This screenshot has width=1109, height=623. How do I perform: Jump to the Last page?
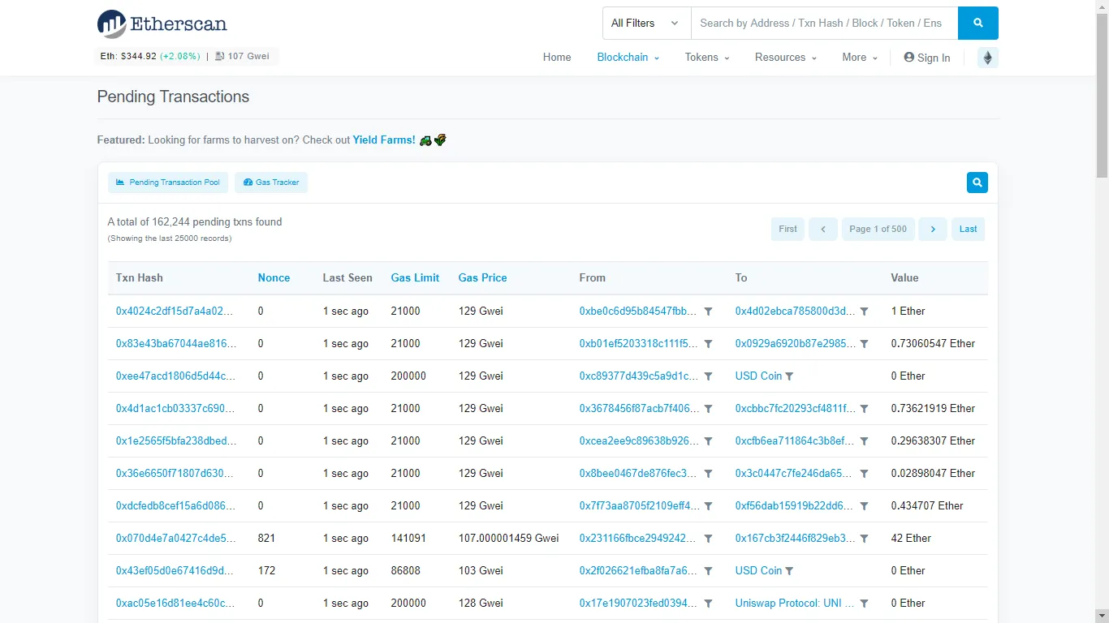[968, 229]
